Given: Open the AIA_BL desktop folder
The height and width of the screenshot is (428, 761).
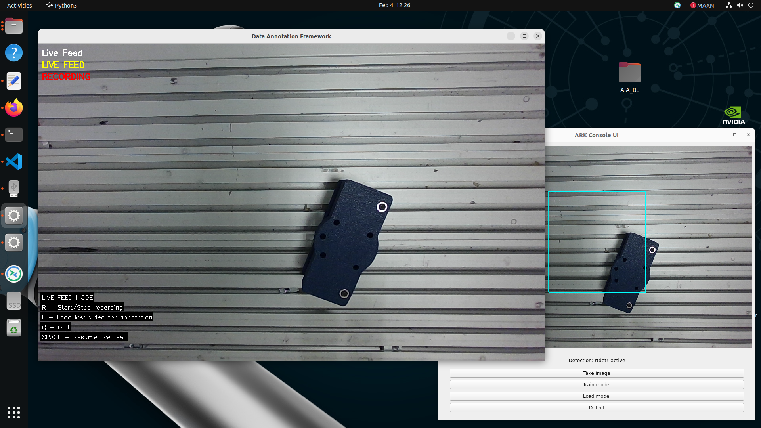Looking at the screenshot, I should point(629,78).
